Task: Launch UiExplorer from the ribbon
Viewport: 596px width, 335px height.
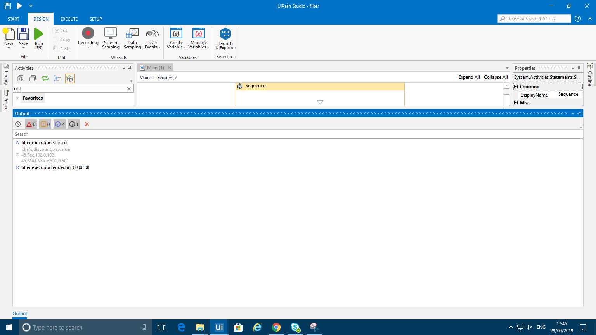Action: click(x=225, y=39)
